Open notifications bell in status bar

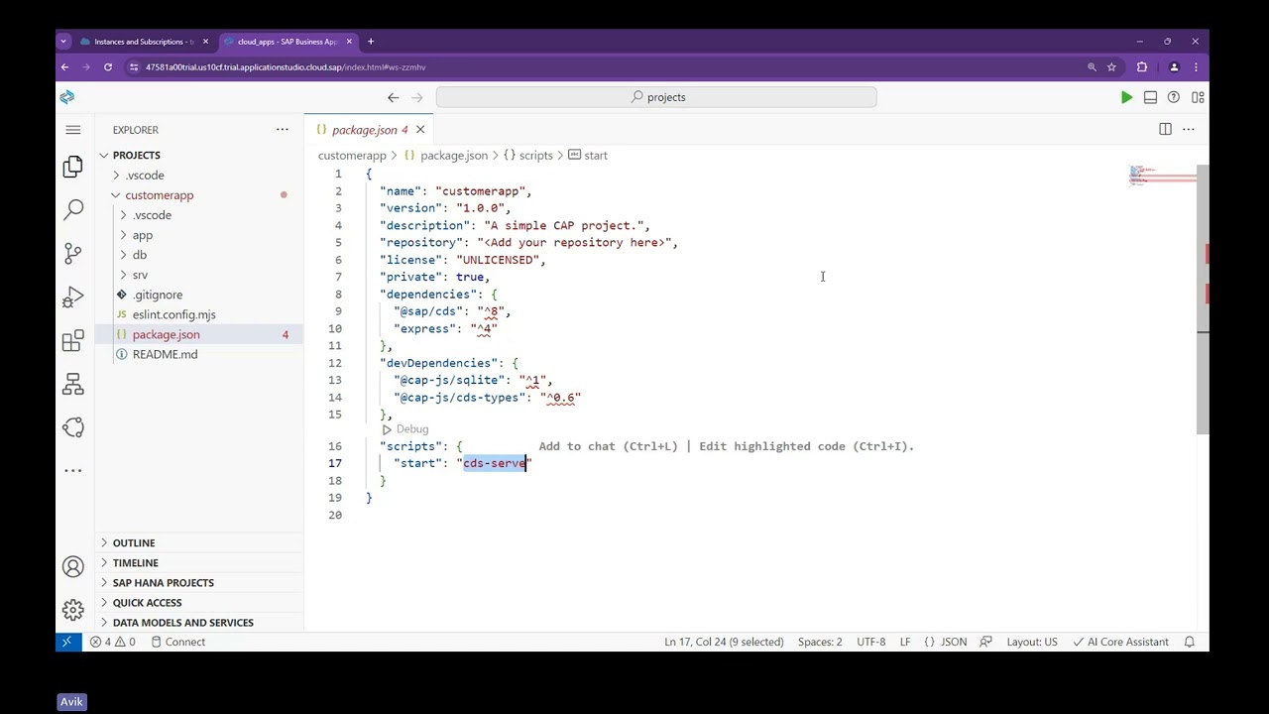pyautogui.click(x=1190, y=642)
